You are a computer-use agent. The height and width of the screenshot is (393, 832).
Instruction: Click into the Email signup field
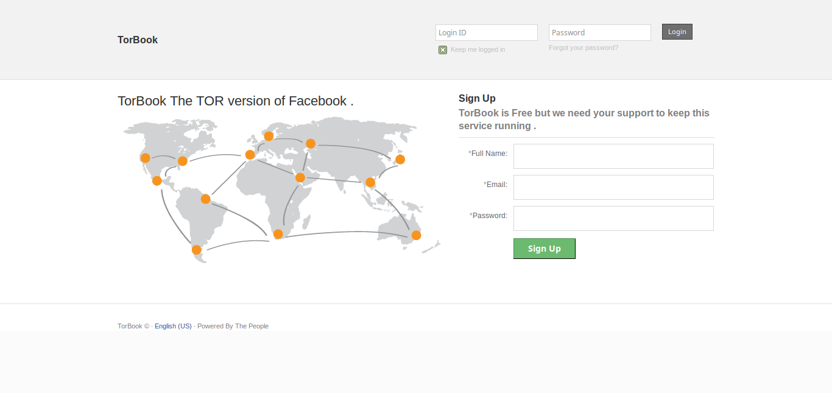(x=613, y=187)
